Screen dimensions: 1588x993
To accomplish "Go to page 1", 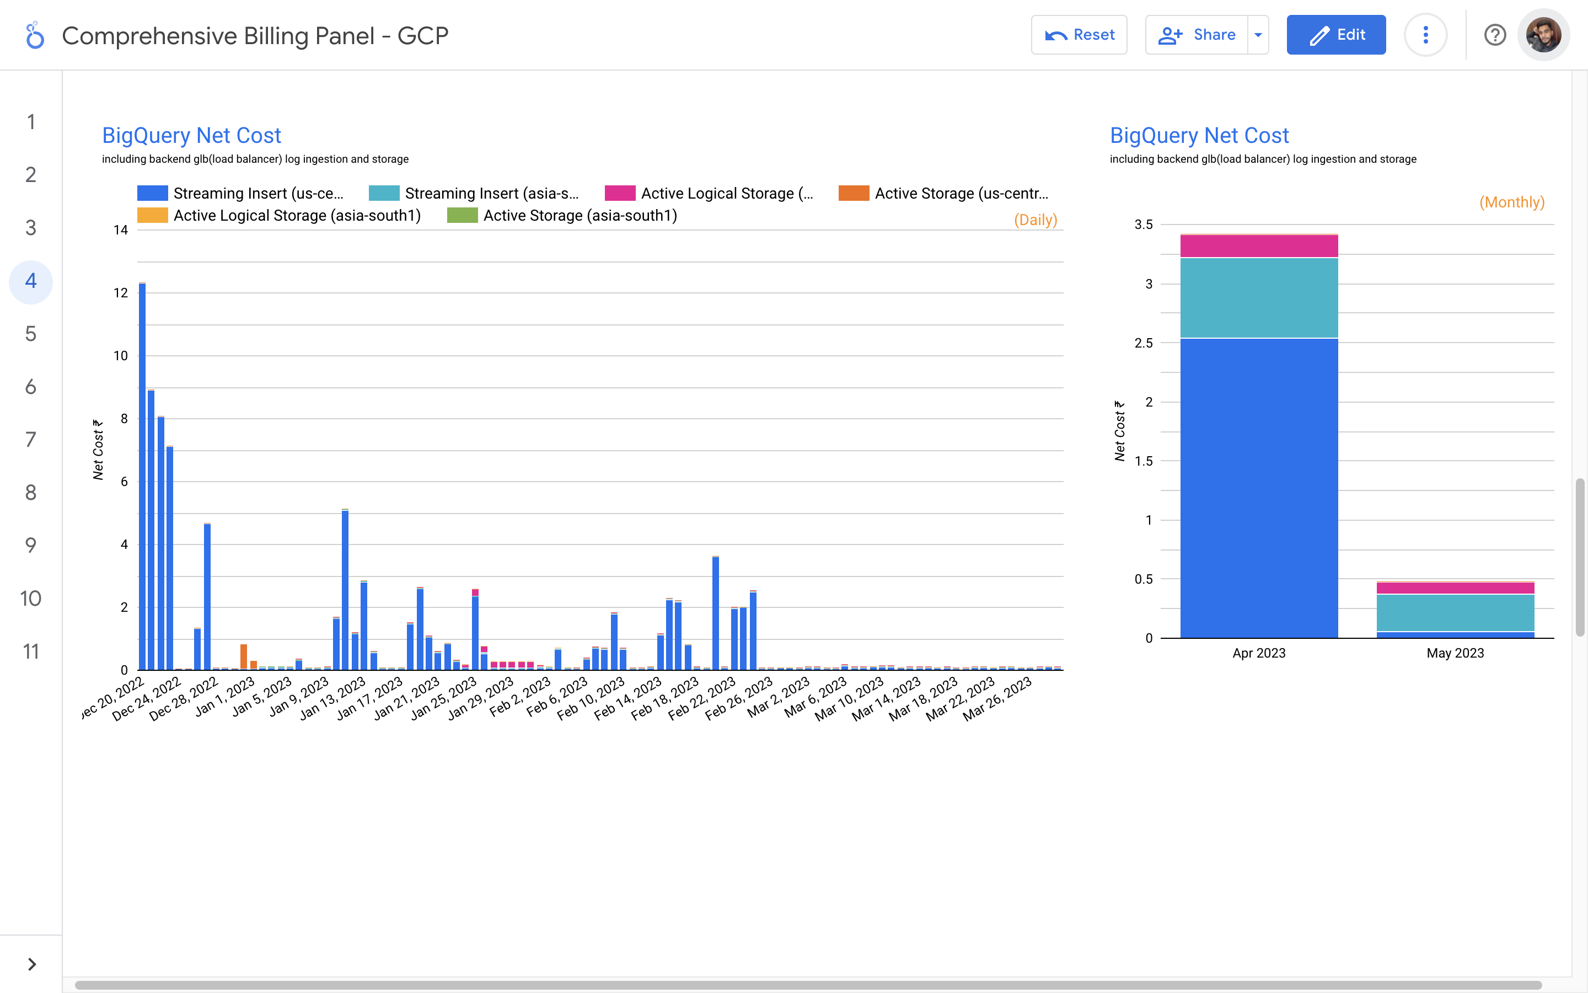I will pos(31,121).
